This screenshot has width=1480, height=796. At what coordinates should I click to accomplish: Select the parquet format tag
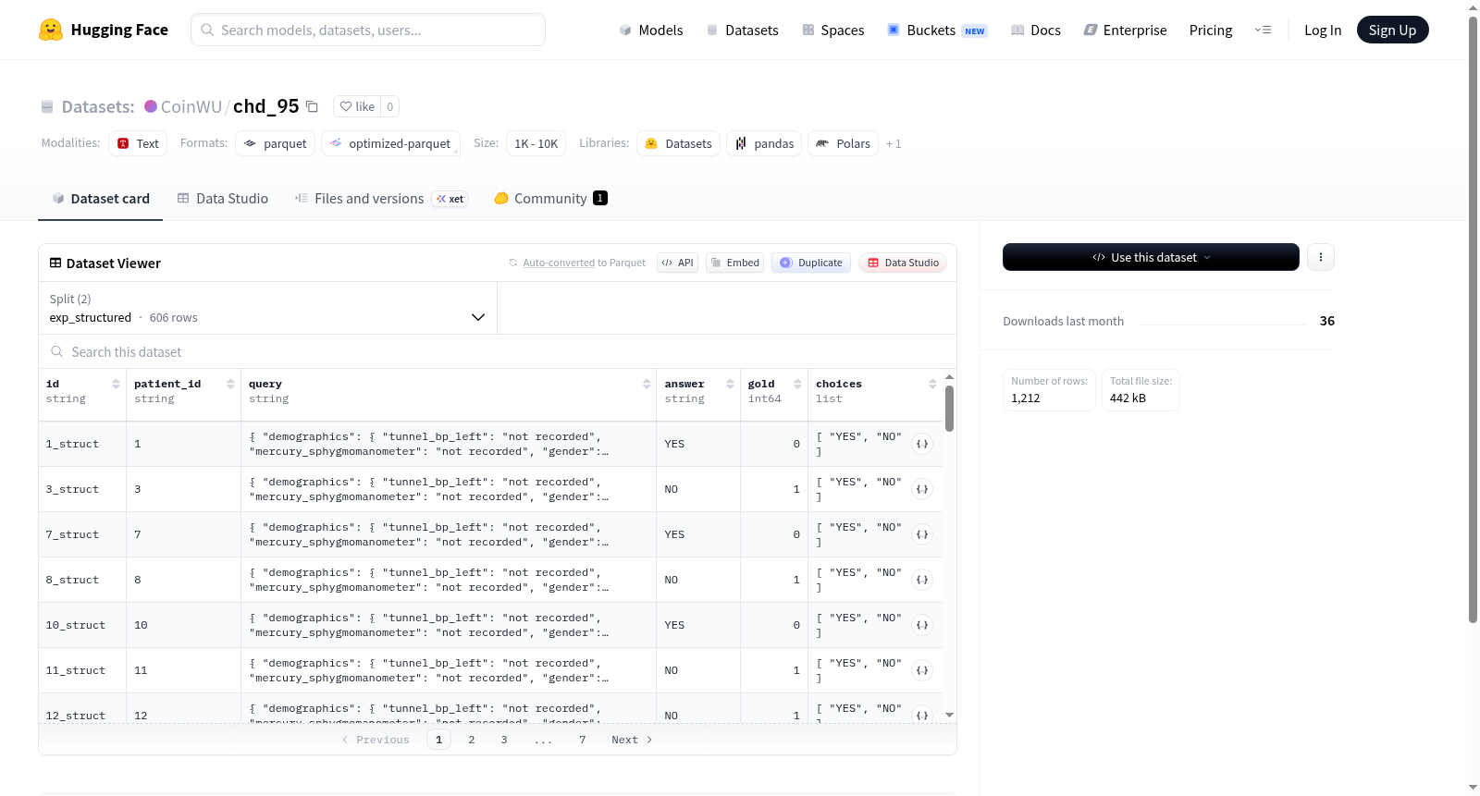(276, 144)
